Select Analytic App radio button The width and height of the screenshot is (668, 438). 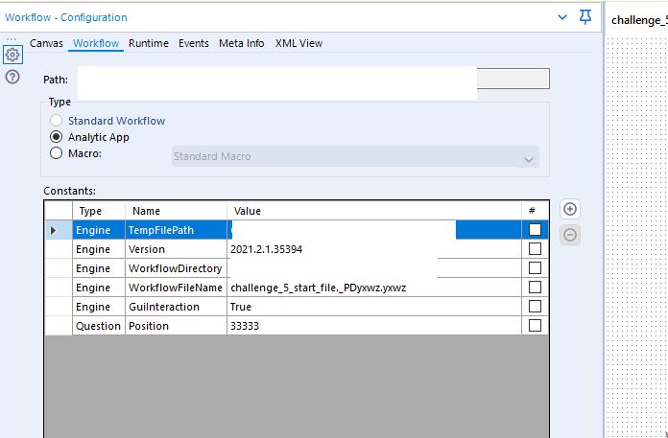click(56, 137)
